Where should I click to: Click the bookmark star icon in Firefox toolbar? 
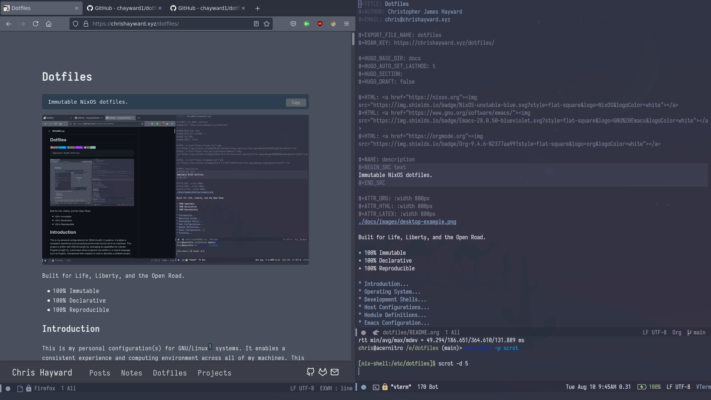point(267,23)
